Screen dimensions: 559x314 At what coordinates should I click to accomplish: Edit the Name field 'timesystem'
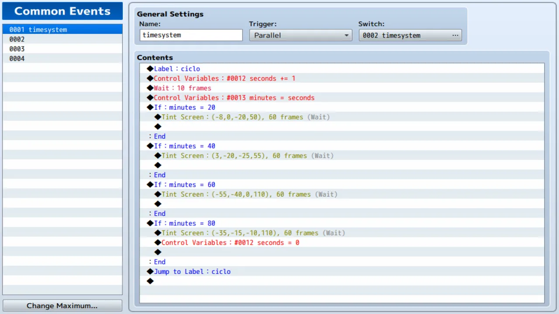(x=191, y=35)
